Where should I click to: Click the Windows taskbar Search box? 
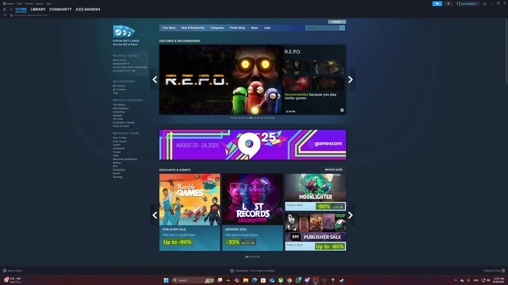click(x=193, y=280)
